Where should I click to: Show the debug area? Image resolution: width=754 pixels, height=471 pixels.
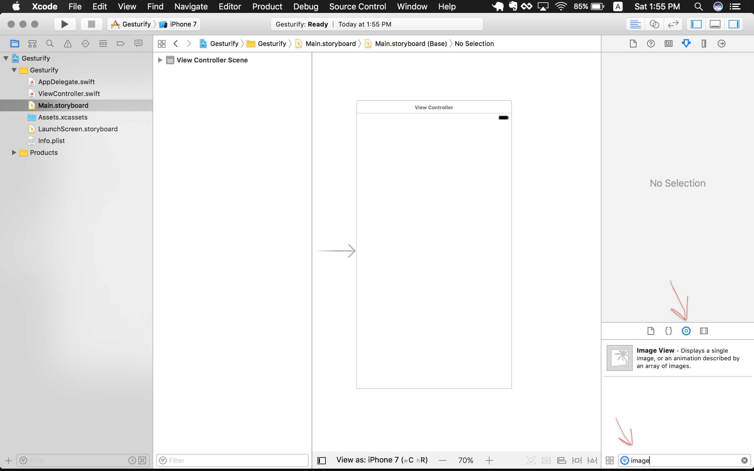[x=715, y=24]
